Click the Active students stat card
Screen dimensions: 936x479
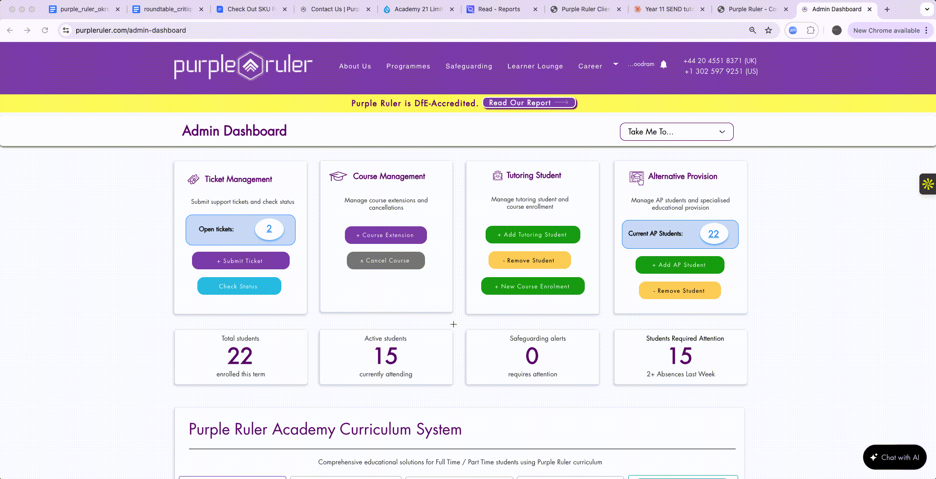coord(386,357)
